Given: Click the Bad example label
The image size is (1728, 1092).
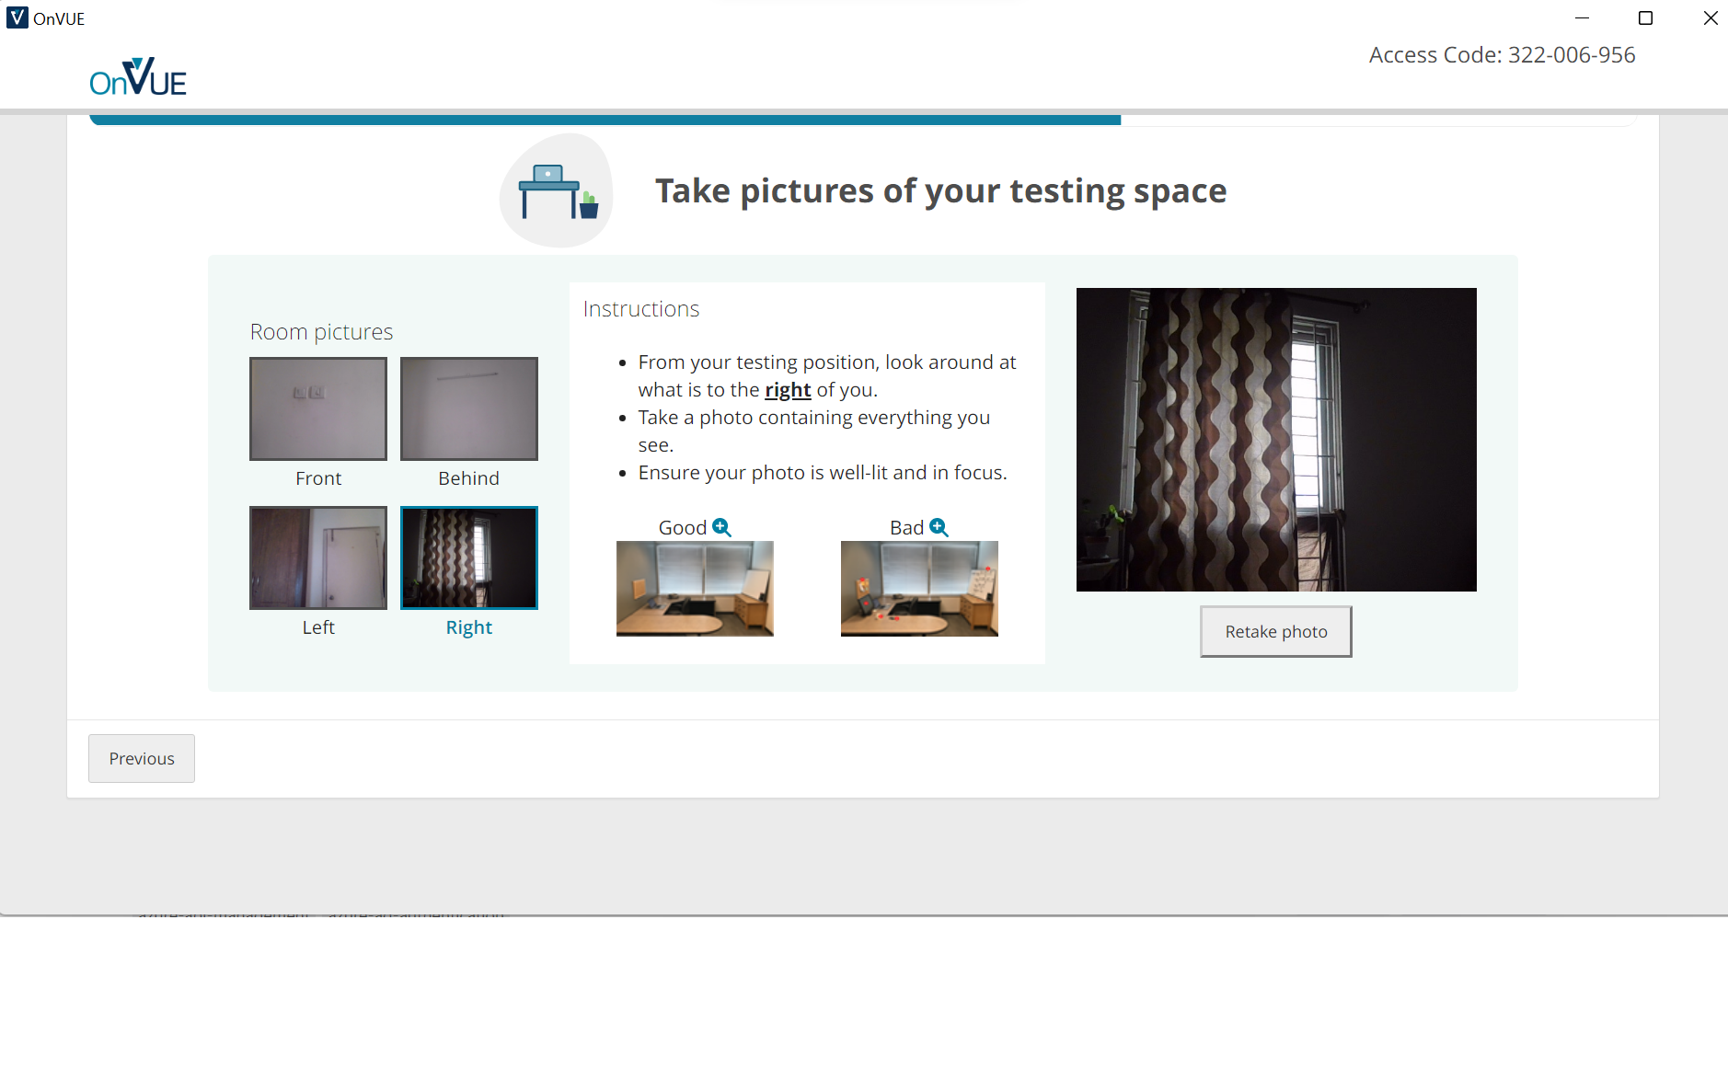Looking at the screenshot, I should pyautogui.click(x=906, y=528).
